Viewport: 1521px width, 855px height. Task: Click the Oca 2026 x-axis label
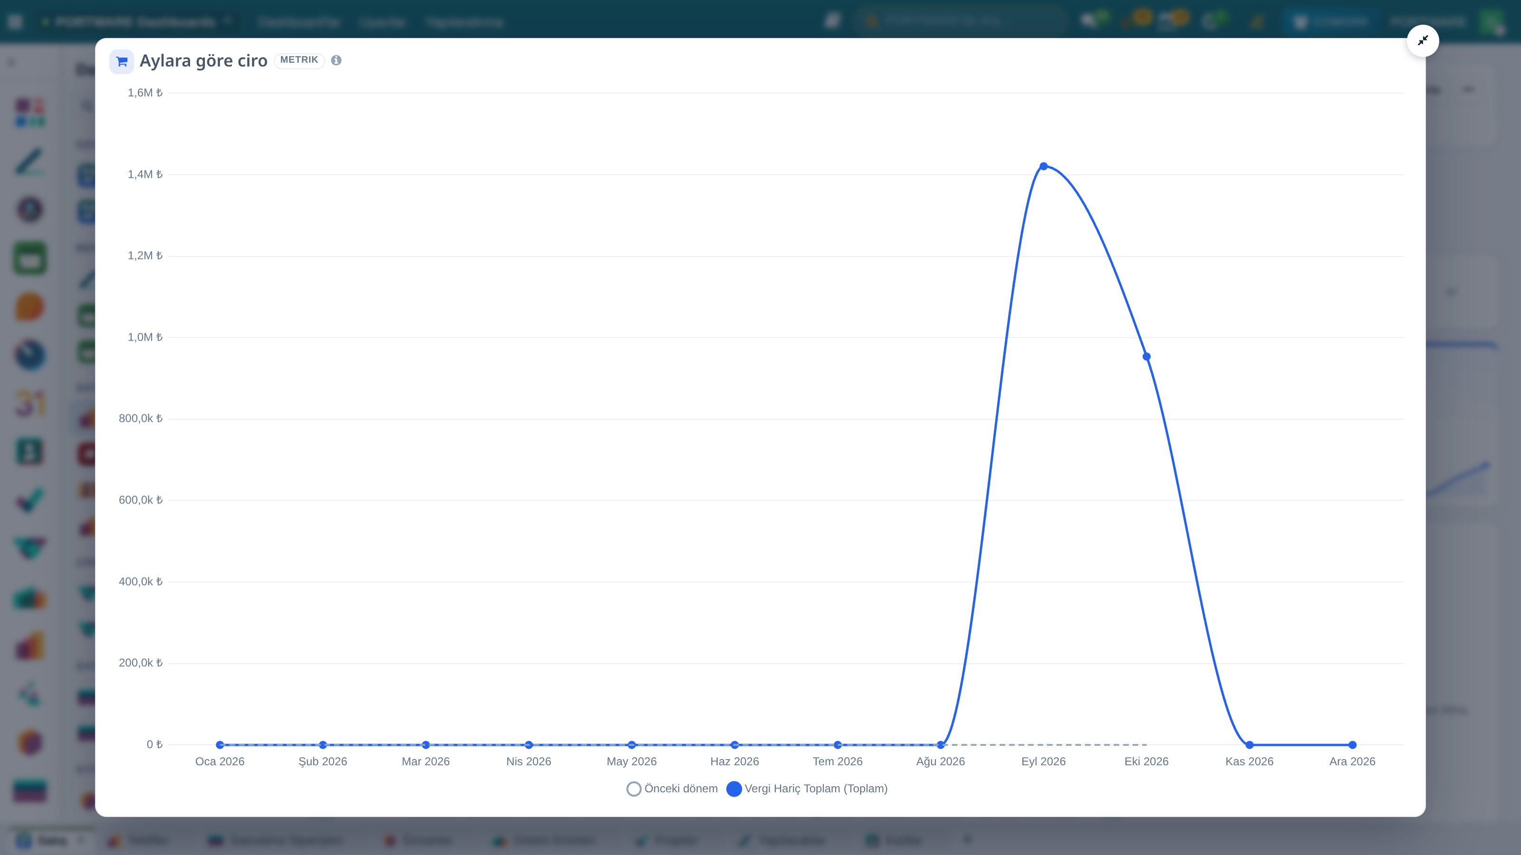[220, 761]
